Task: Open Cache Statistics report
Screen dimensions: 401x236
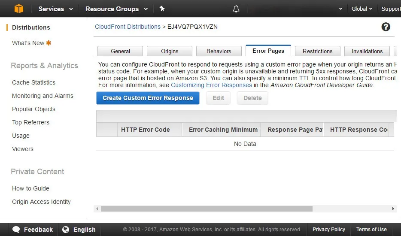Action: 33,82
